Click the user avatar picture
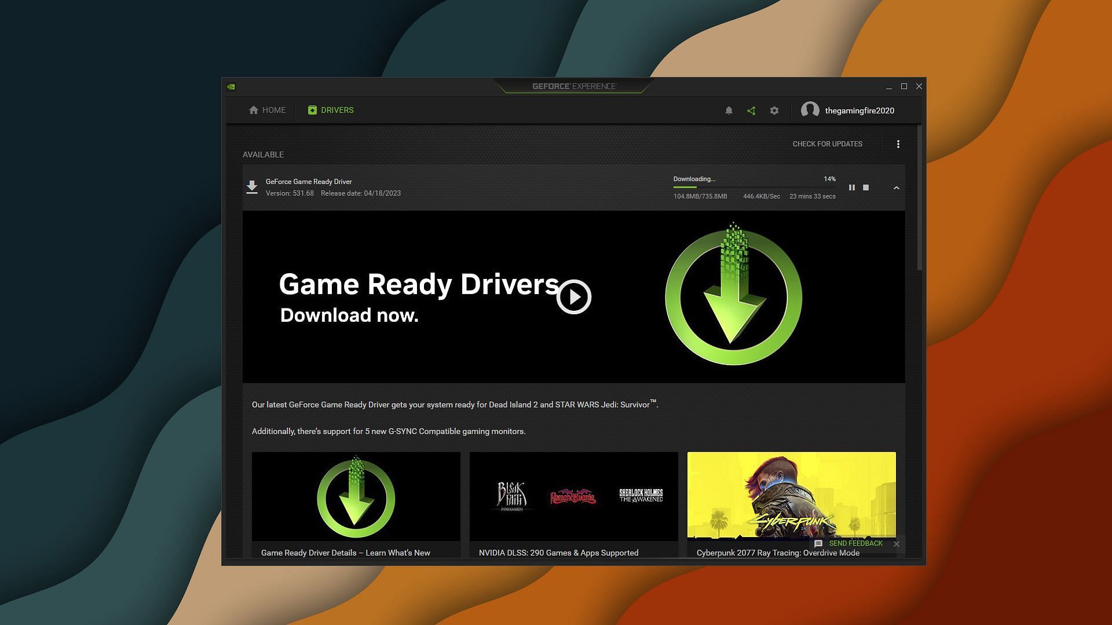 point(810,110)
